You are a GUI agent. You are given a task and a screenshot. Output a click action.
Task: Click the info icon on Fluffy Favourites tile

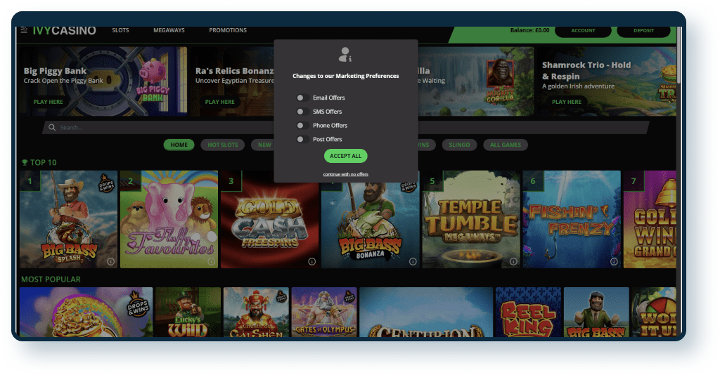[x=211, y=261]
